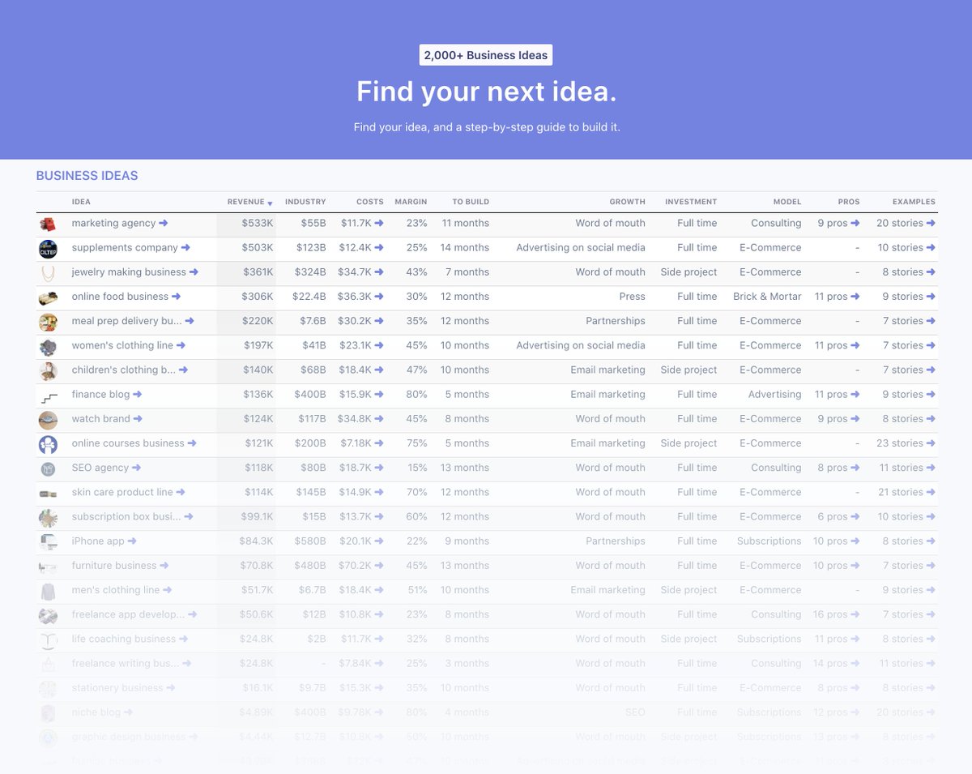This screenshot has width=972, height=774.
Task: Open the supplements company link
Action: pyautogui.click(x=127, y=247)
